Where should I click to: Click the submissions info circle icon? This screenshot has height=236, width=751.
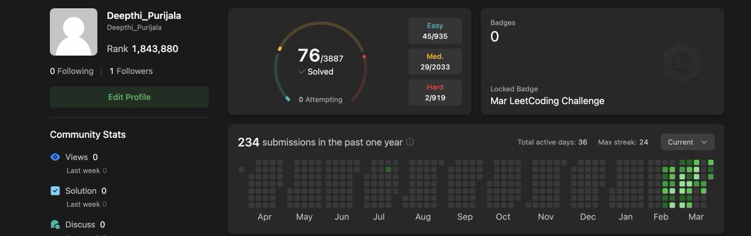pos(410,142)
